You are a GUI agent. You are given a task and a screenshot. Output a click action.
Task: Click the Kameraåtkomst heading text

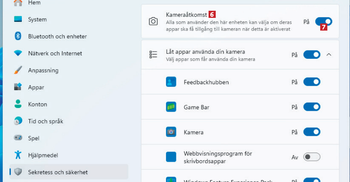click(x=186, y=15)
